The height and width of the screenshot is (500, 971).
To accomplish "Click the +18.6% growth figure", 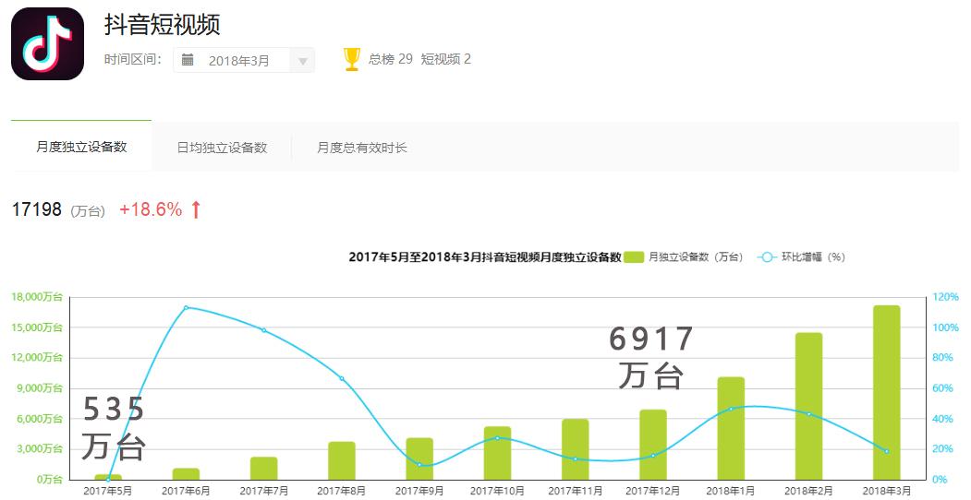I will pos(152,209).
